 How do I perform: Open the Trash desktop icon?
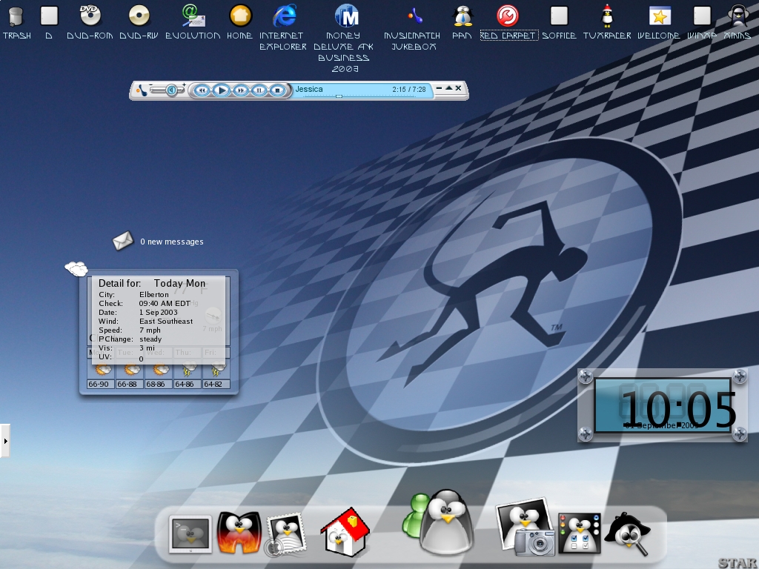tap(16, 16)
